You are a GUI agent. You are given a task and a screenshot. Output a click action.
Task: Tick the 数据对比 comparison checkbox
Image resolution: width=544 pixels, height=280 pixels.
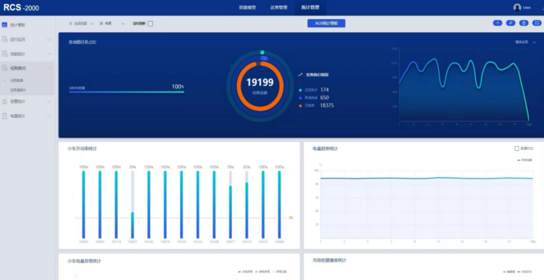click(517, 149)
